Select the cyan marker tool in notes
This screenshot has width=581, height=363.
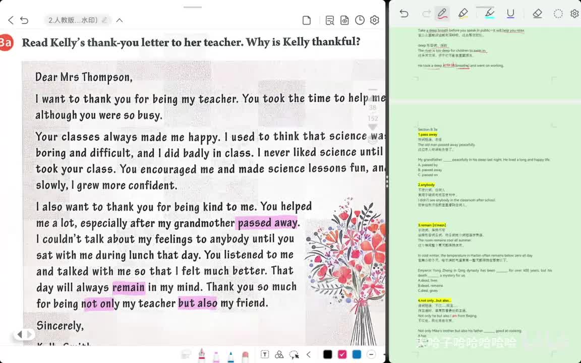tap(490, 14)
